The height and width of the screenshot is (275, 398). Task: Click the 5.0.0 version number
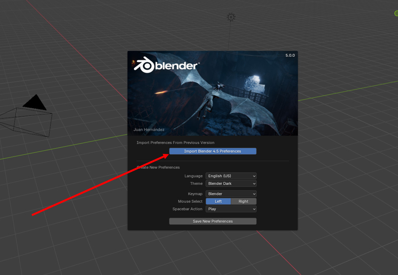click(290, 55)
